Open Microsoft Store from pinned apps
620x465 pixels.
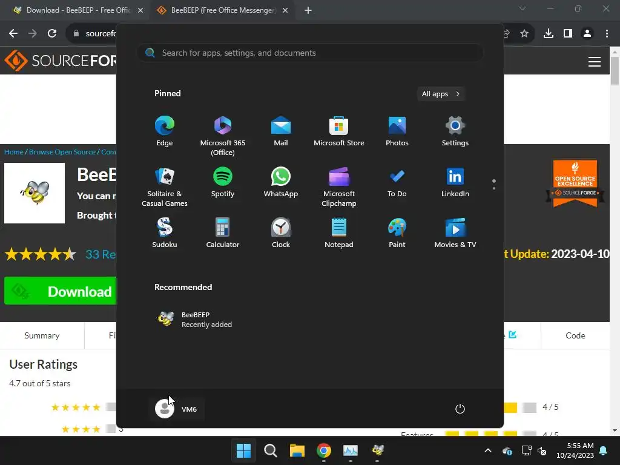pyautogui.click(x=339, y=131)
